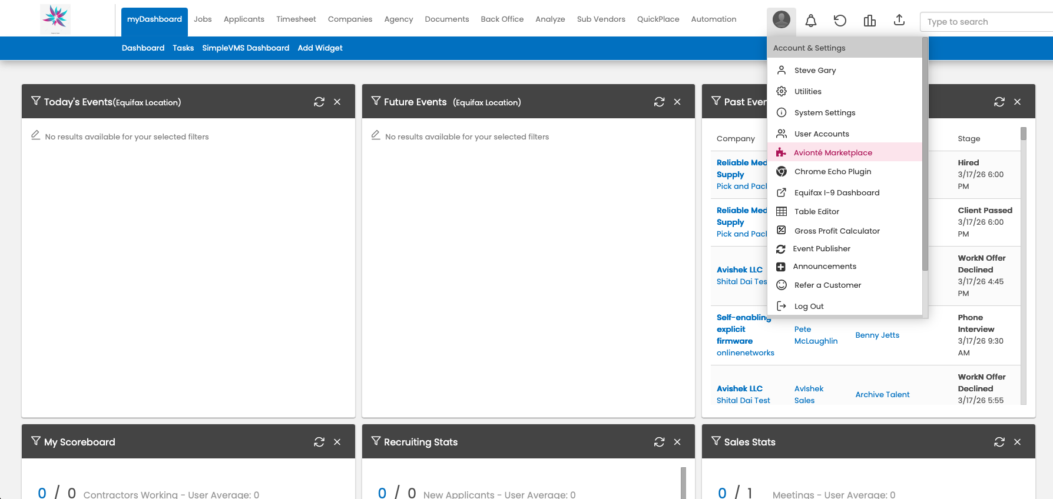
Task: Open the buildings company icon in header
Action: pyautogui.click(x=870, y=21)
